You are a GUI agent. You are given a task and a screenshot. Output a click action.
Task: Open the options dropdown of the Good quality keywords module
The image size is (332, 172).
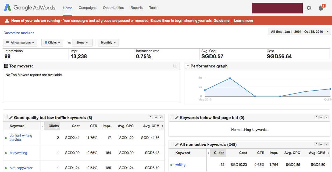(x=151, y=117)
